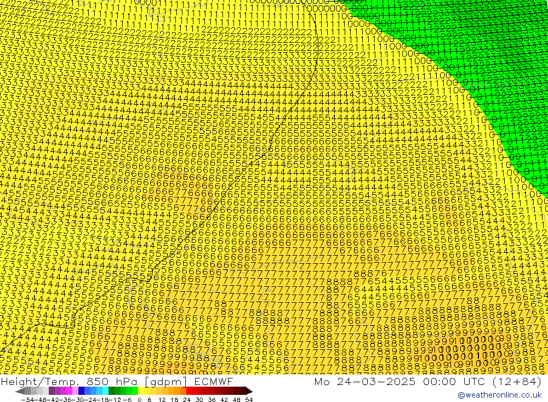
Task: Select the date 'Mo 24-03-2025'
Action: click(x=365, y=381)
